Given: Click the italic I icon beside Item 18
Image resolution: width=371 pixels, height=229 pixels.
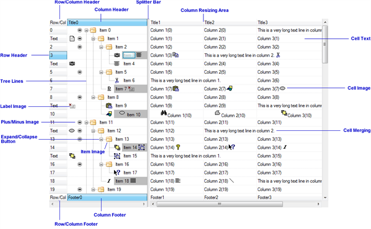Looking at the screenshot, I should pos(109,181).
